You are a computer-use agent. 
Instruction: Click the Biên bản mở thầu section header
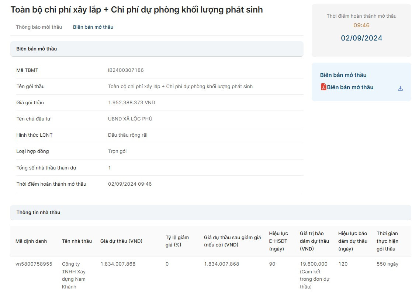(x=36, y=49)
